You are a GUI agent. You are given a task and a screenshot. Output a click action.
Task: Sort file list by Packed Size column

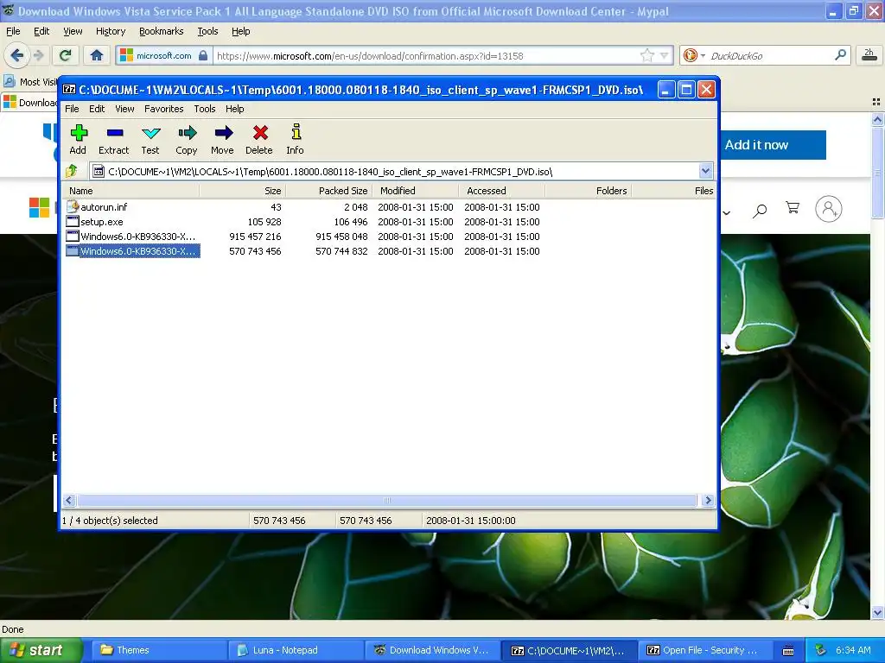329,191
